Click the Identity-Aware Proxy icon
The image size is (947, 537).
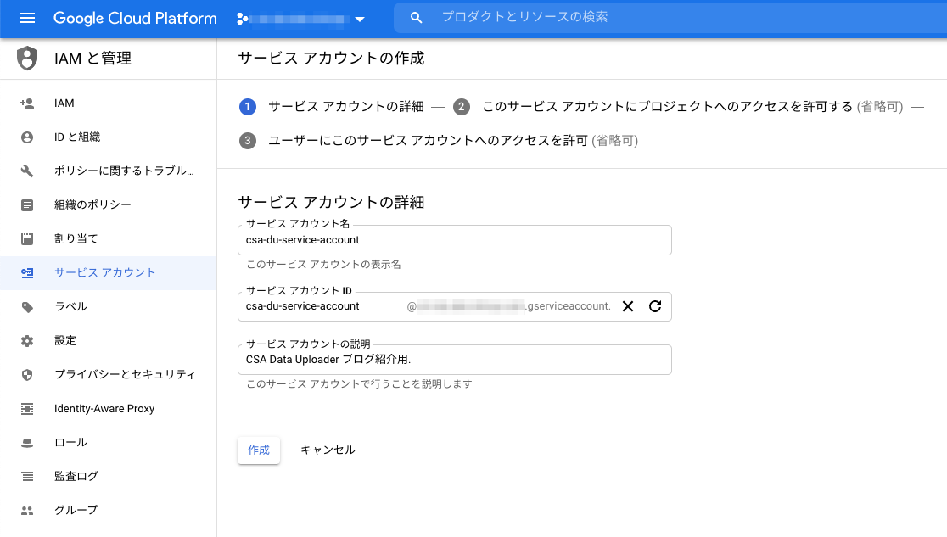click(x=27, y=409)
